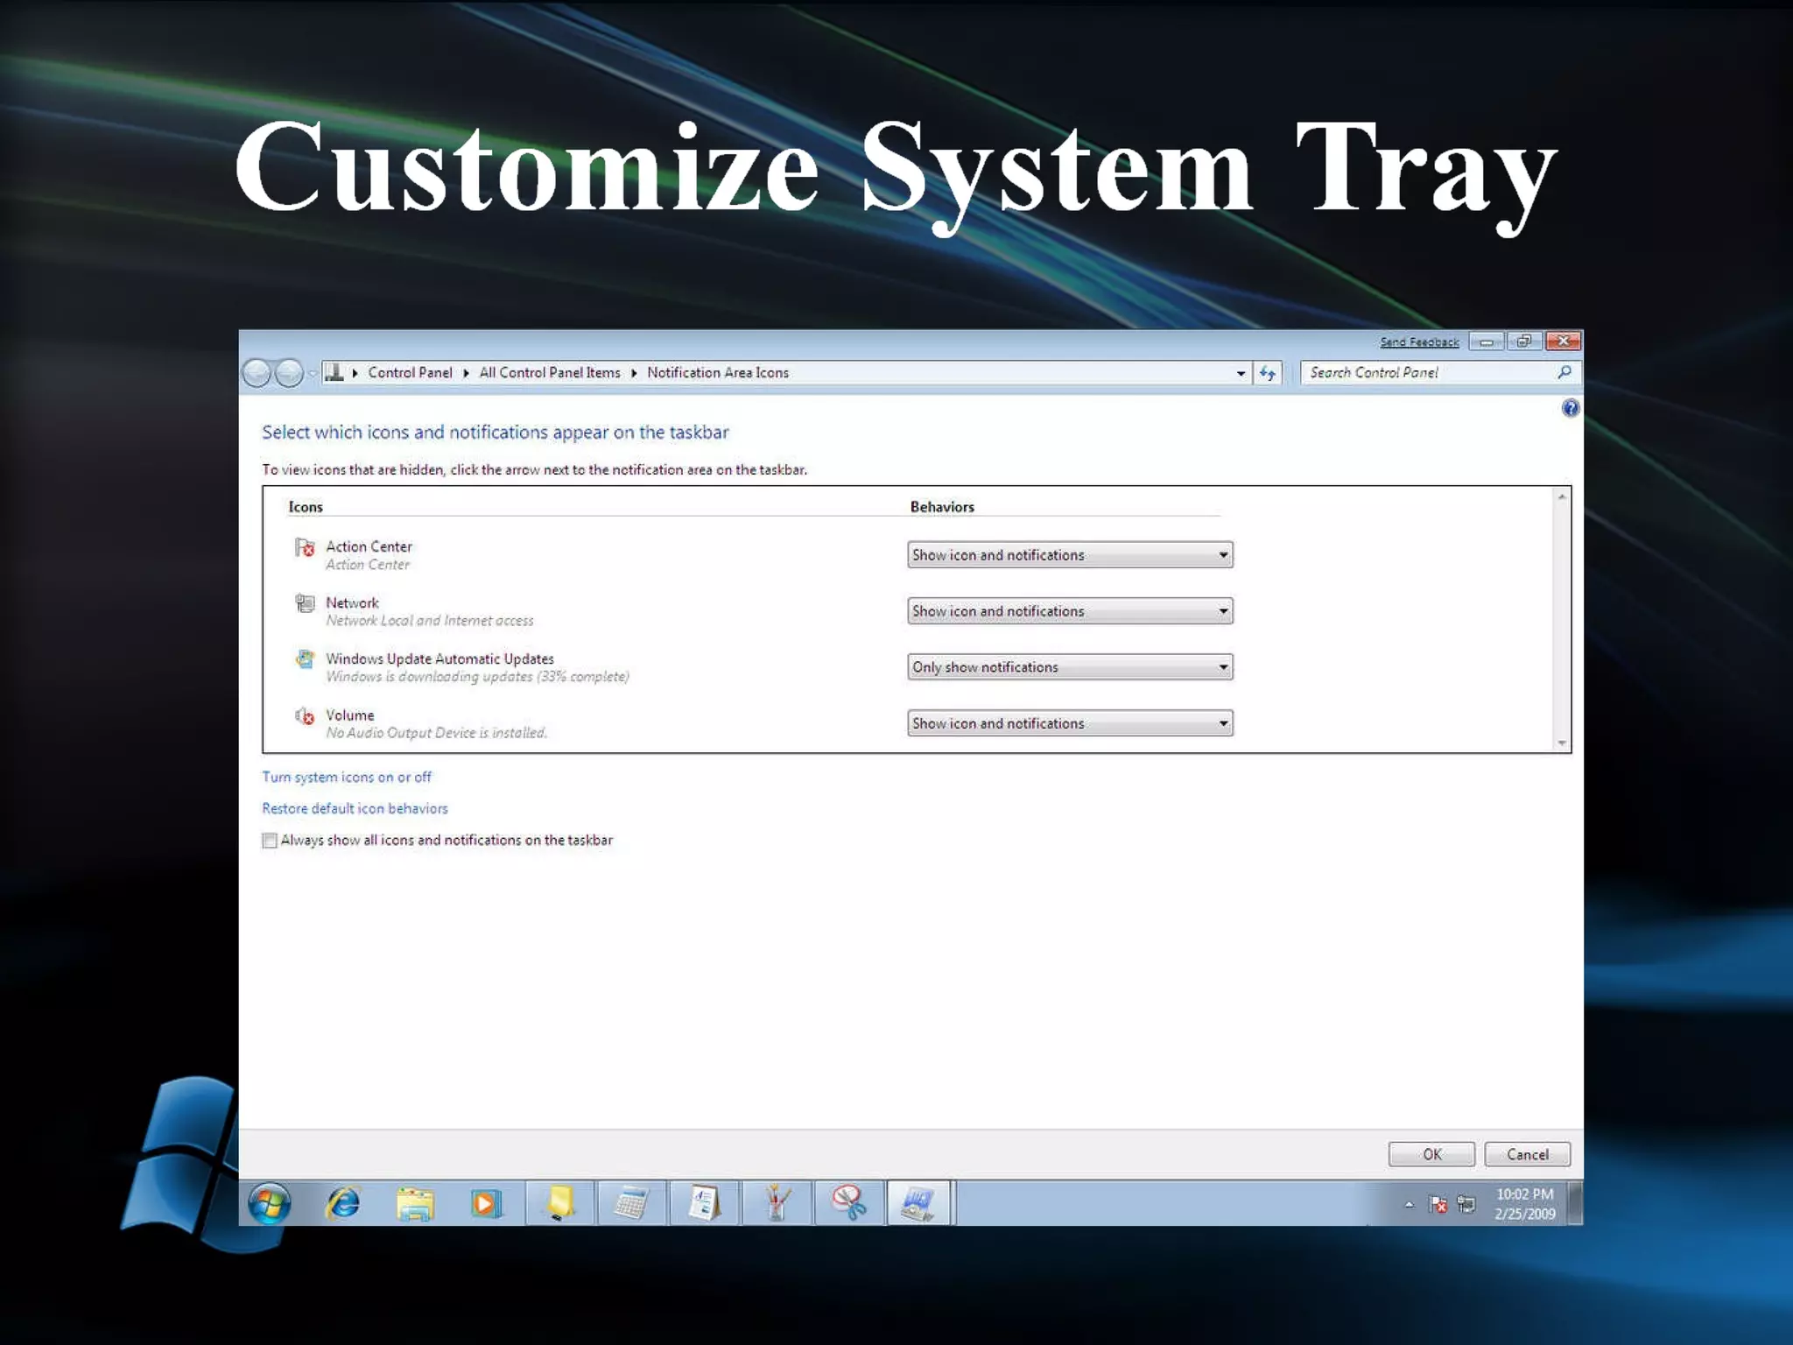The width and height of the screenshot is (1793, 1345).
Task: Click Control Panel breadcrumb in address bar
Action: pyautogui.click(x=410, y=373)
